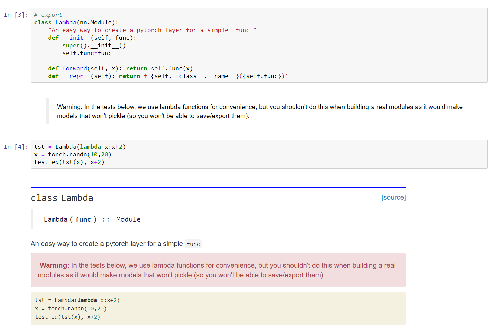Click bold 'func' parameter in Lambda signature
Viewport: 492px width, 334px height.
pos(83,219)
